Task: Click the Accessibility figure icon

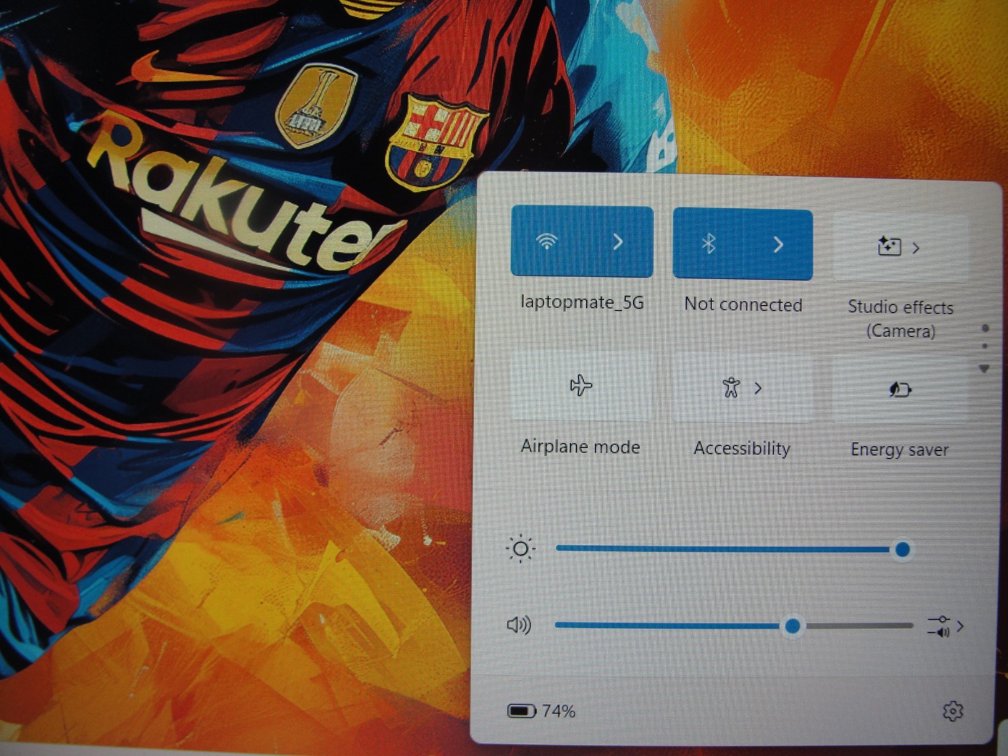Action: tap(731, 387)
